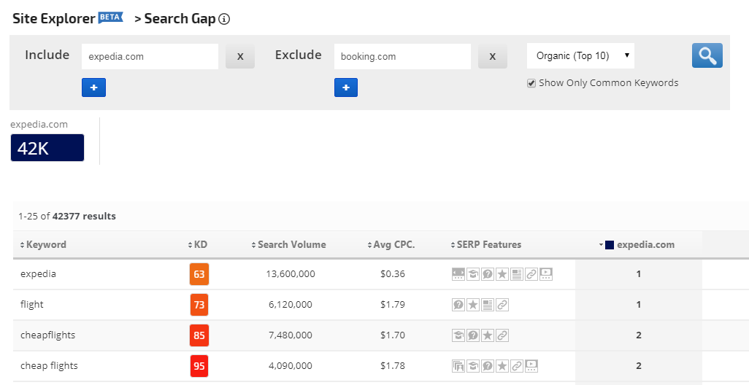Click the Exclude field containing booking.com
This screenshot has width=749, height=385.
pos(402,56)
